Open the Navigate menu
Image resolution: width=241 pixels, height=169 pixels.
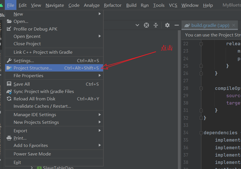55,5
